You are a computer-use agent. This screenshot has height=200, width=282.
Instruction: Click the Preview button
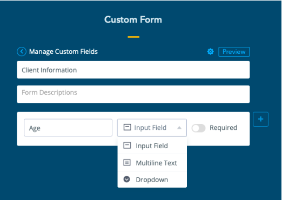234,52
